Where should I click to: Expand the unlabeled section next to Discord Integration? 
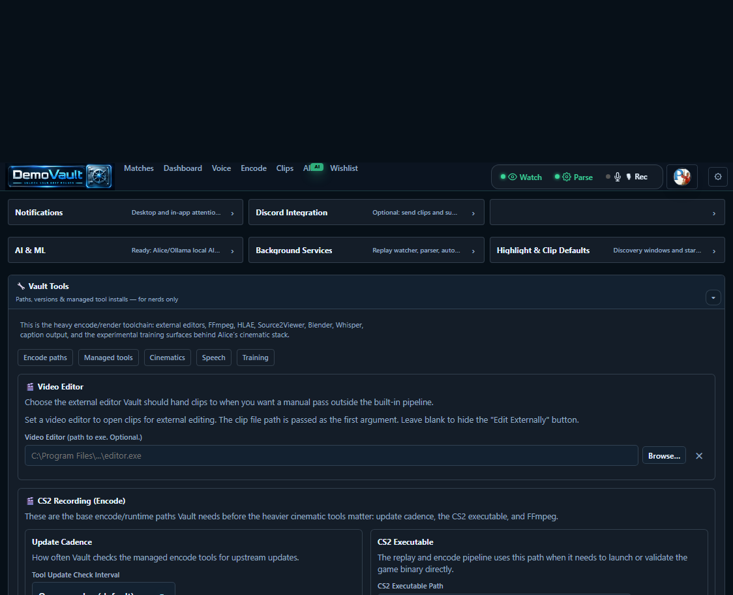607,213
